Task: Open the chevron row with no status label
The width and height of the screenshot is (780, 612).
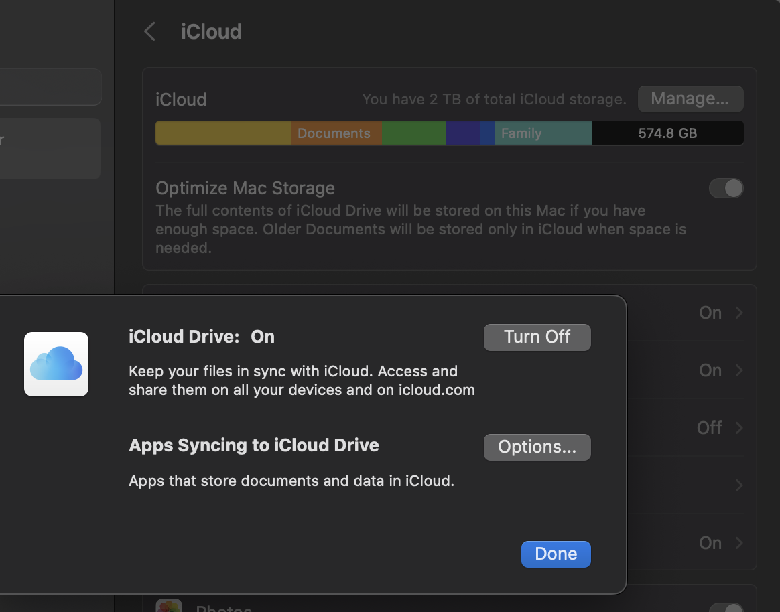Action: pyautogui.click(x=738, y=485)
